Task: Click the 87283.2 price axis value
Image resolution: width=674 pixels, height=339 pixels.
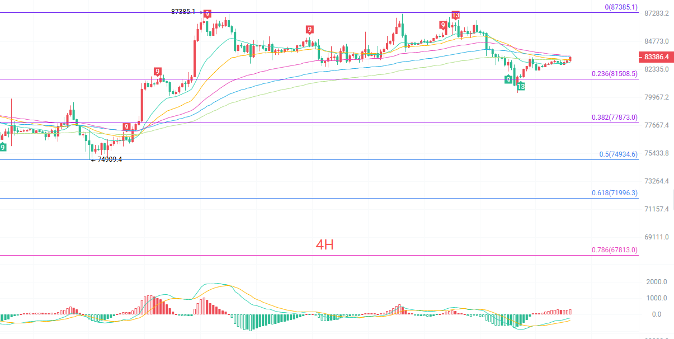Action: pos(657,13)
